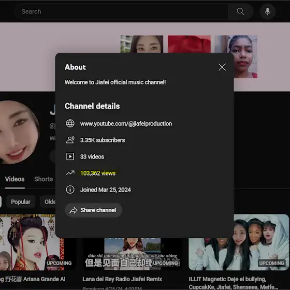Click the trending views arrow icon
The width and height of the screenshot is (290, 290).
pyautogui.click(x=70, y=173)
